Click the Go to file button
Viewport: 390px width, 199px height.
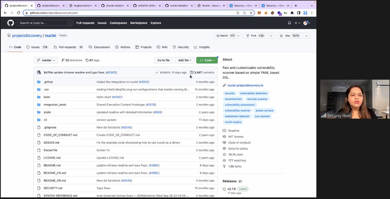[163, 60]
